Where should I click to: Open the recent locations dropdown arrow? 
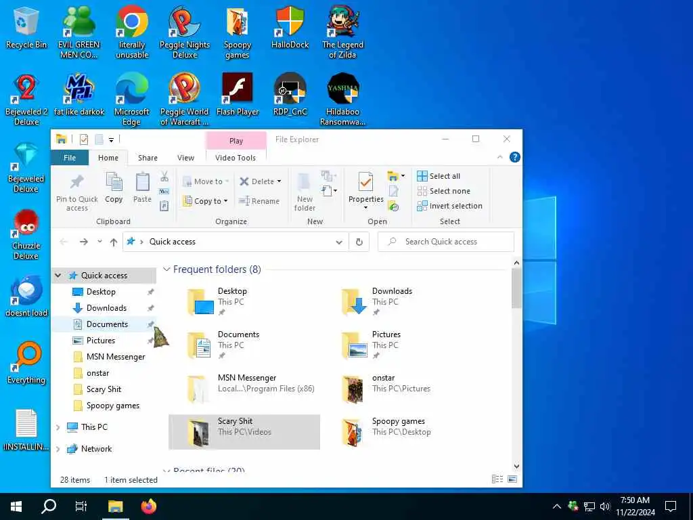[100, 242]
